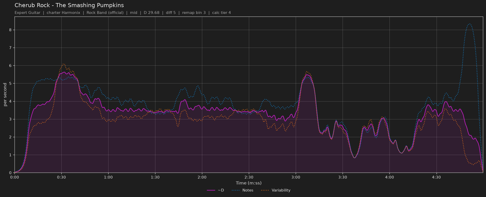Click the "charter Harmonix" subtitle entry

click(63, 13)
